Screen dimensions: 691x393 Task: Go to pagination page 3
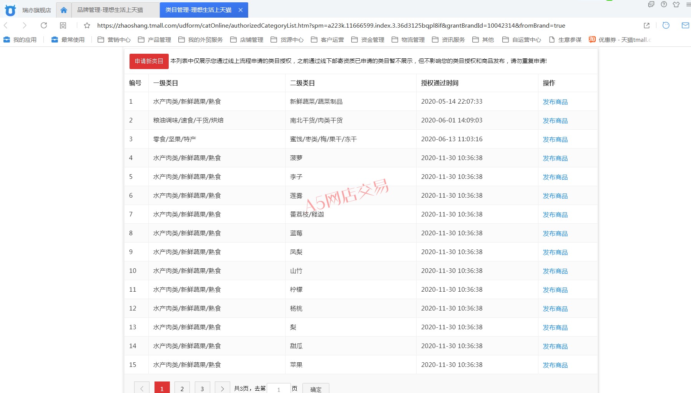pyautogui.click(x=202, y=388)
